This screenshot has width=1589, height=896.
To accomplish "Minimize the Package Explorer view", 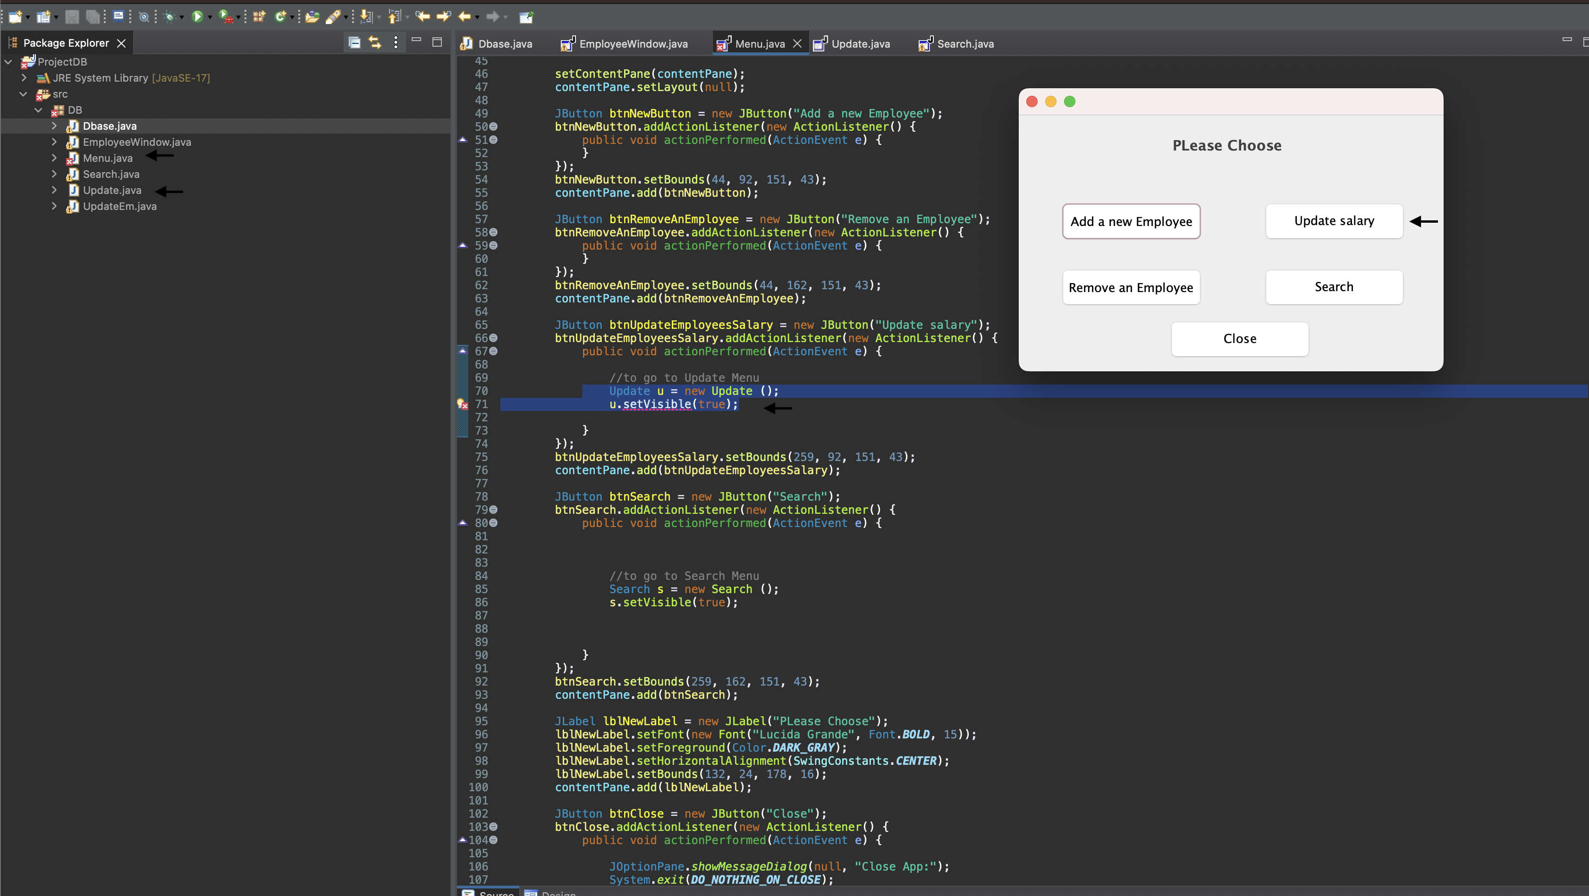I will click(x=416, y=40).
